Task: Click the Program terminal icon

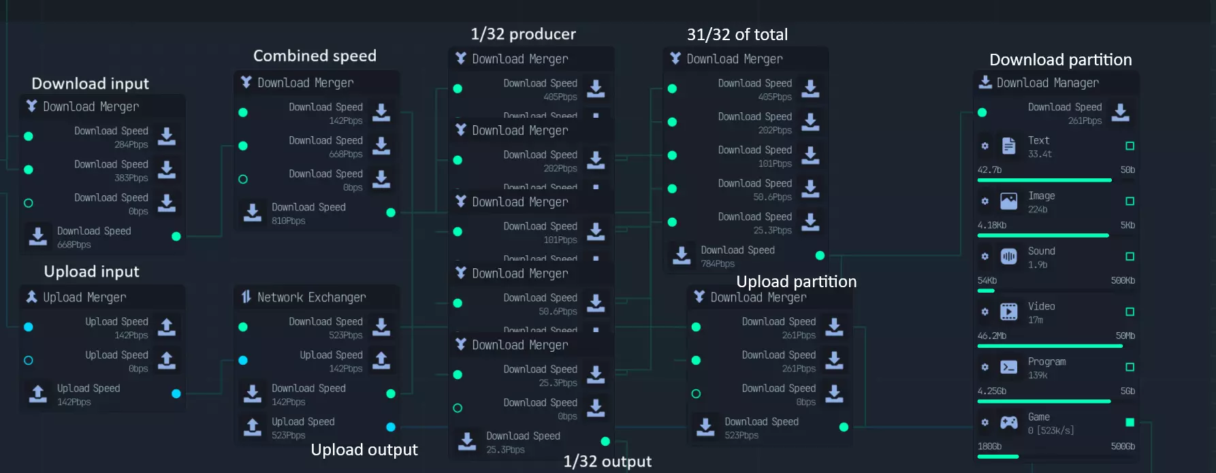Action: 1008,367
